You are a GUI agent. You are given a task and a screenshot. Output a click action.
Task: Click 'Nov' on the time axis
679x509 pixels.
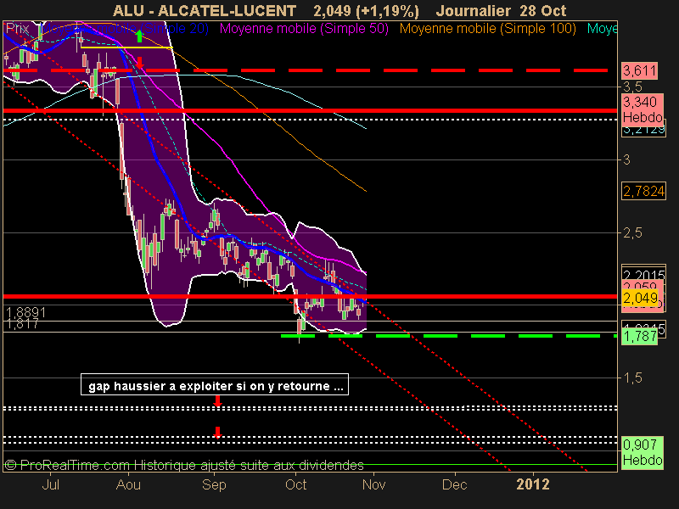(x=373, y=484)
